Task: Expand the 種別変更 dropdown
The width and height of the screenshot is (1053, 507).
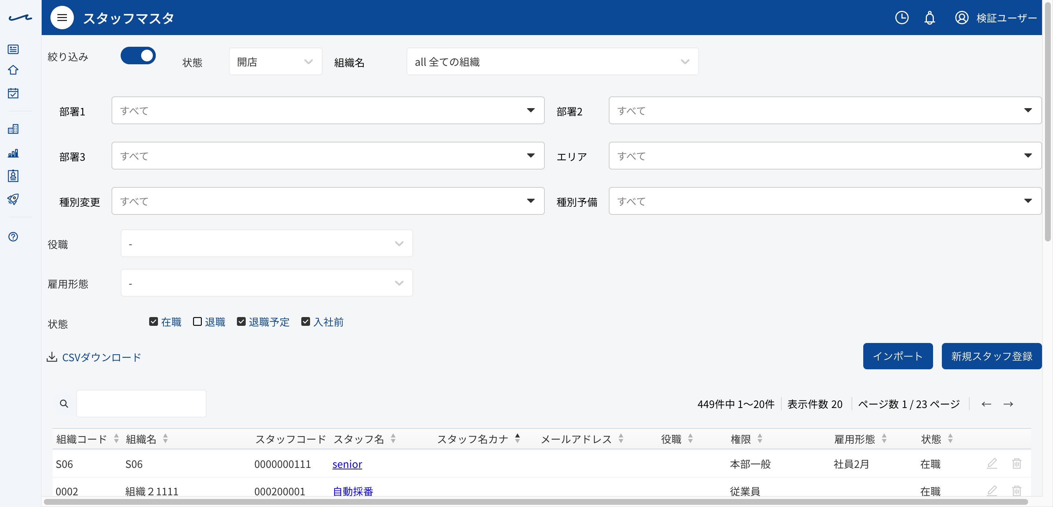Action: 328,201
